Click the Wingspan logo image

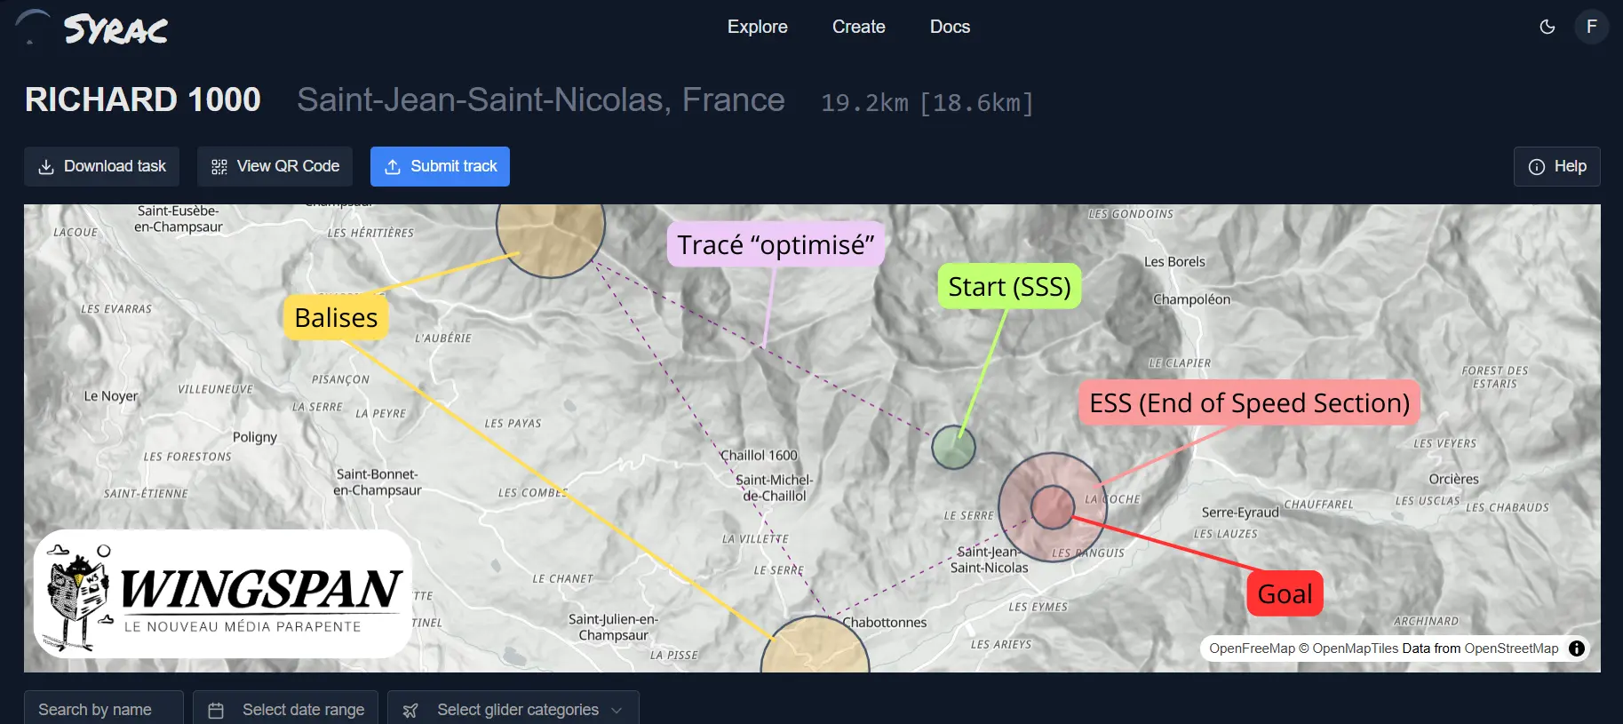pyautogui.click(x=223, y=593)
